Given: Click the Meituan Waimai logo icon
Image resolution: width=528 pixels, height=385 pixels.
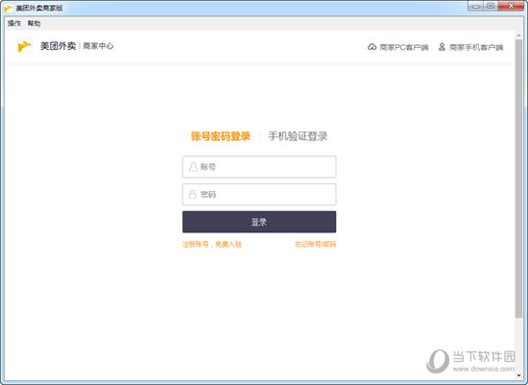Looking at the screenshot, I should [25, 46].
